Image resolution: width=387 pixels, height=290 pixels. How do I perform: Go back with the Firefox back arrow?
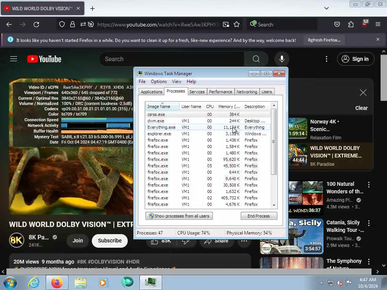tap(9, 25)
